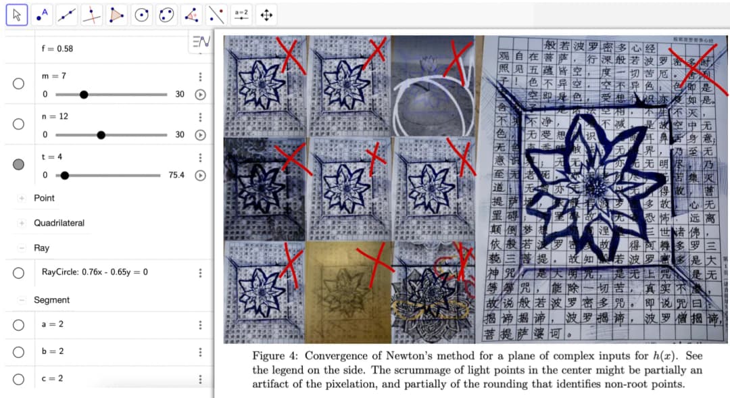
Task: Open options menu for c = 2
Action: pyautogui.click(x=200, y=379)
